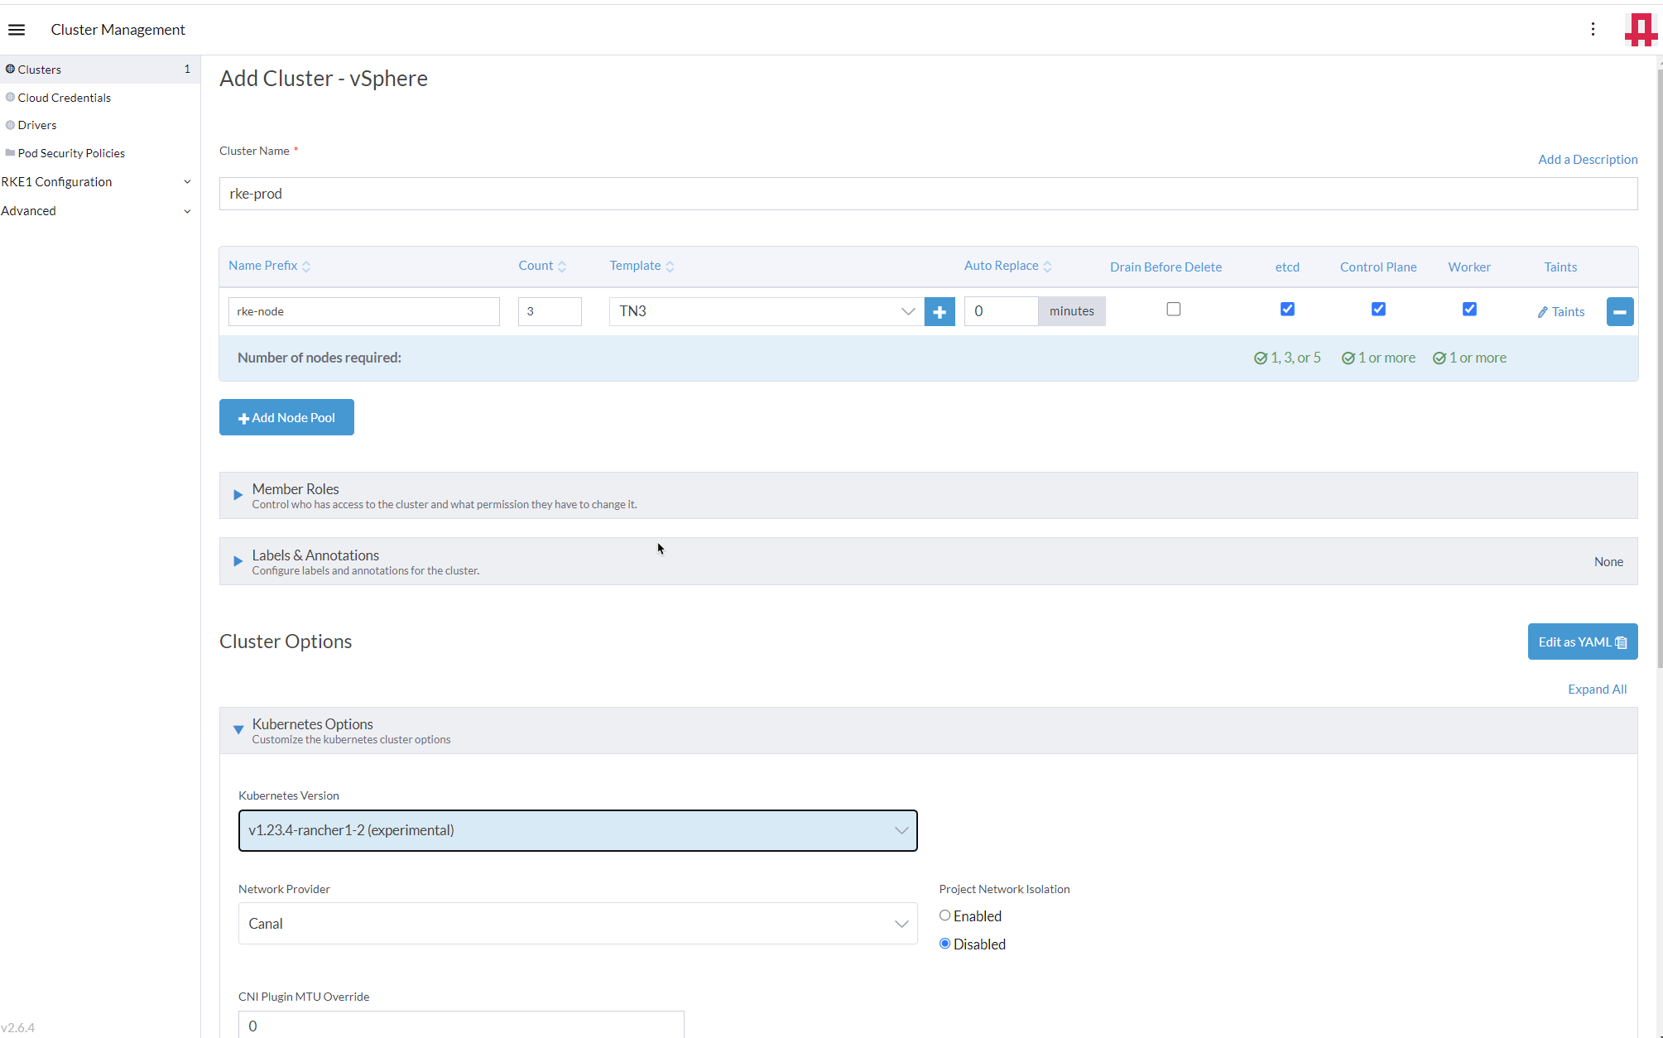Open the Template TN3 dropdown
Screen dimensions: 1663x1038
[x=766, y=312]
